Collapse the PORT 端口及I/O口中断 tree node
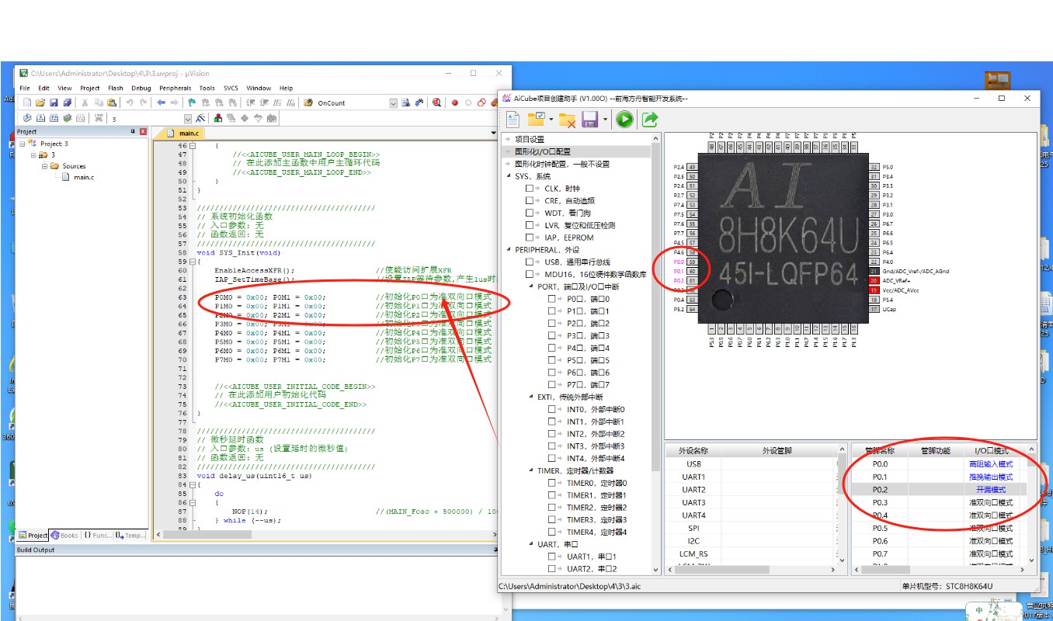1053x621 pixels. pos(531,286)
